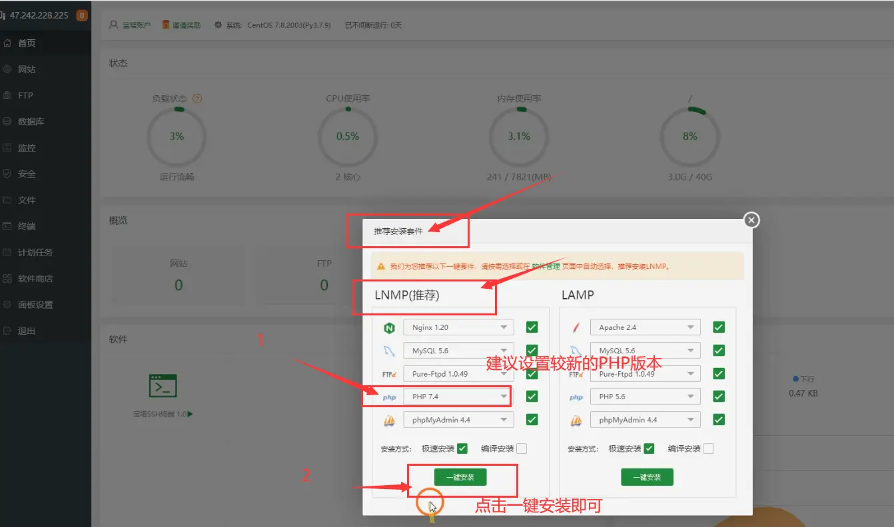Viewport: 894px width, 527px height.
Task: Click the Apache feather icon in LAMP
Action: click(576, 327)
